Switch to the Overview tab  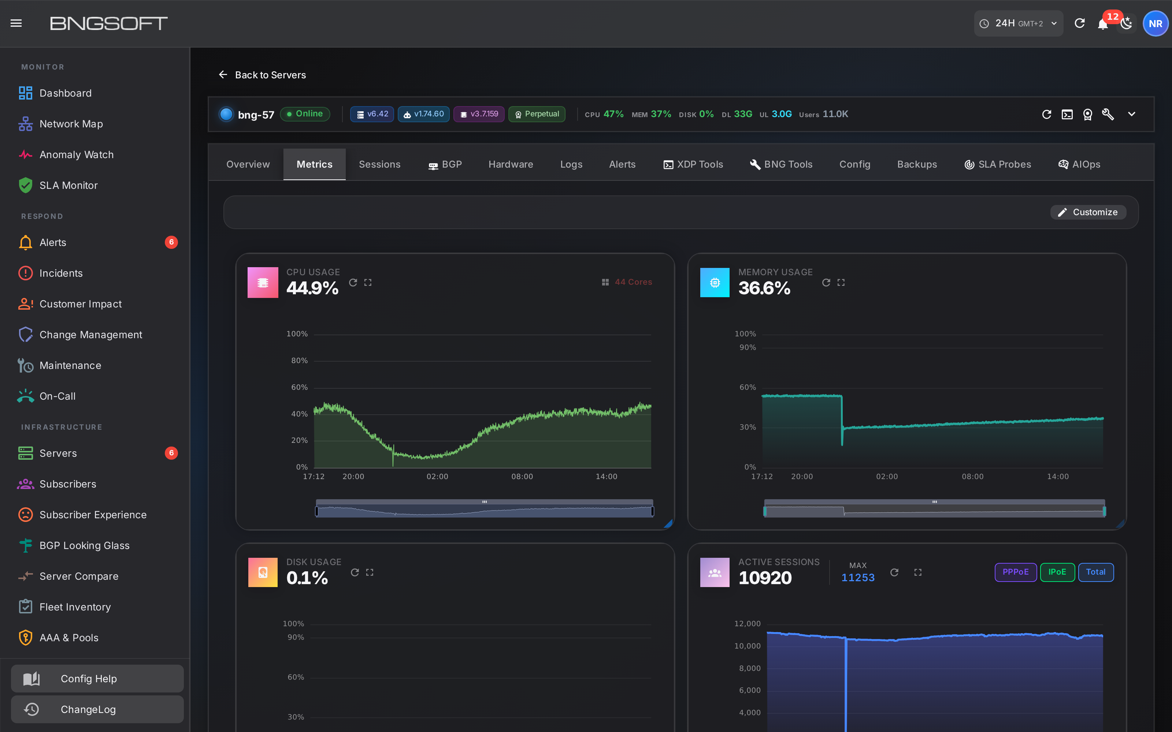248,165
